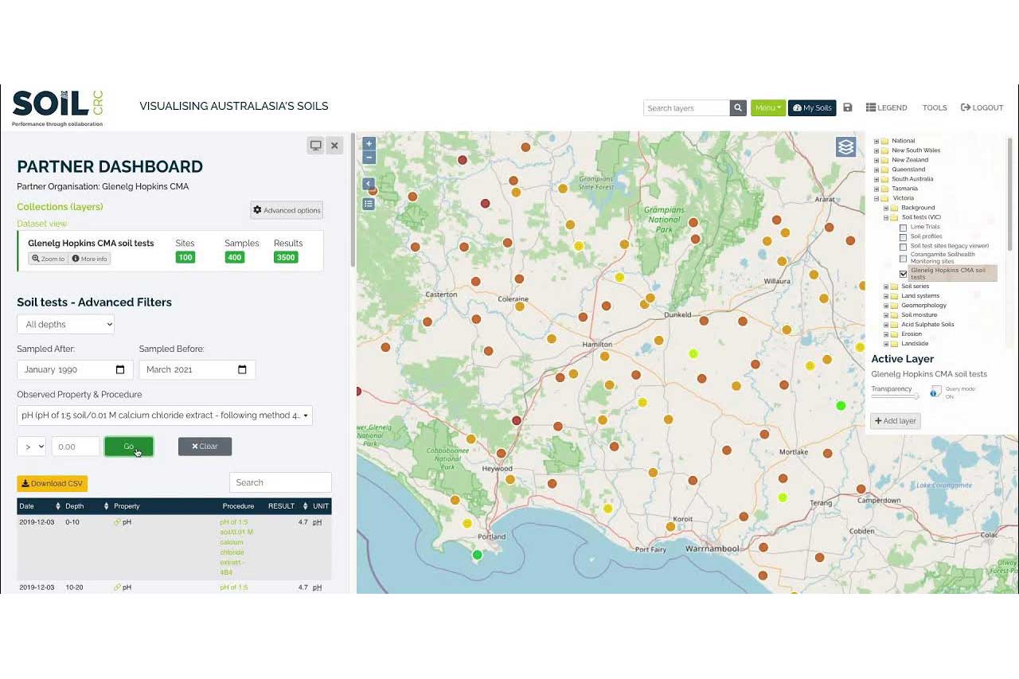Sort the table by RESULT column arrows
Image resolution: width=1019 pixels, height=679 pixels.
pos(305,506)
